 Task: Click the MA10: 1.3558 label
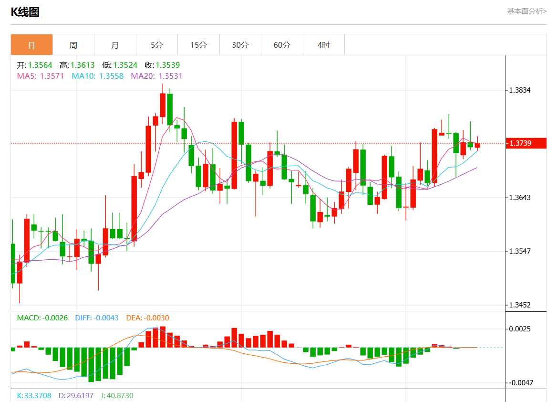point(98,76)
